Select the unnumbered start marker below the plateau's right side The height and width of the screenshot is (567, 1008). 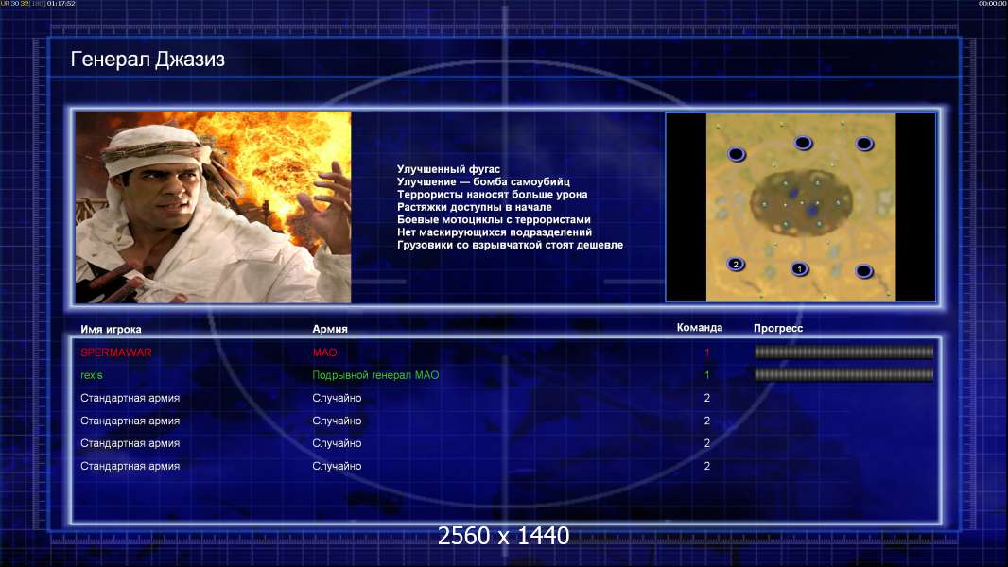click(x=864, y=271)
